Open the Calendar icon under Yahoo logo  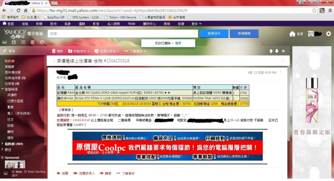(x=23, y=42)
